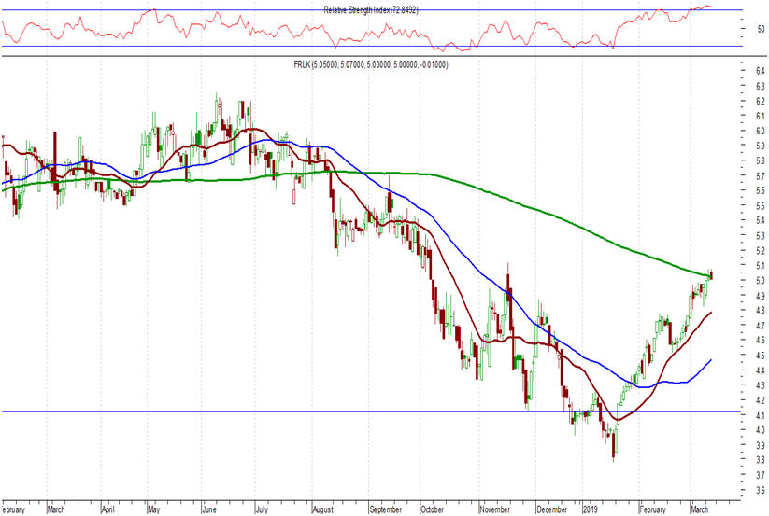The width and height of the screenshot is (769, 516).
Task: Select the FRLK price header text
Action: coord(371,64)
